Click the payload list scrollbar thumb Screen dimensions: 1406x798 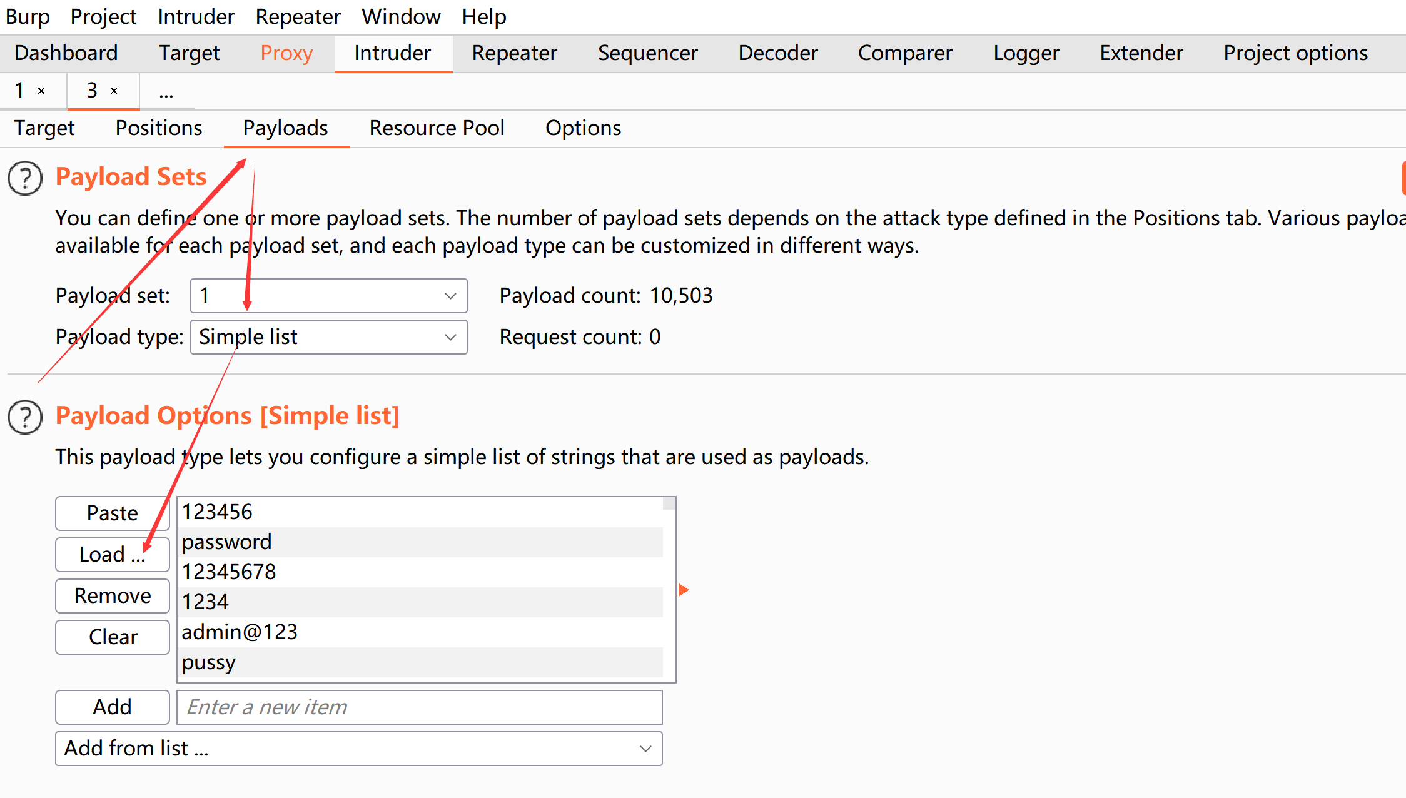(669, 504)
